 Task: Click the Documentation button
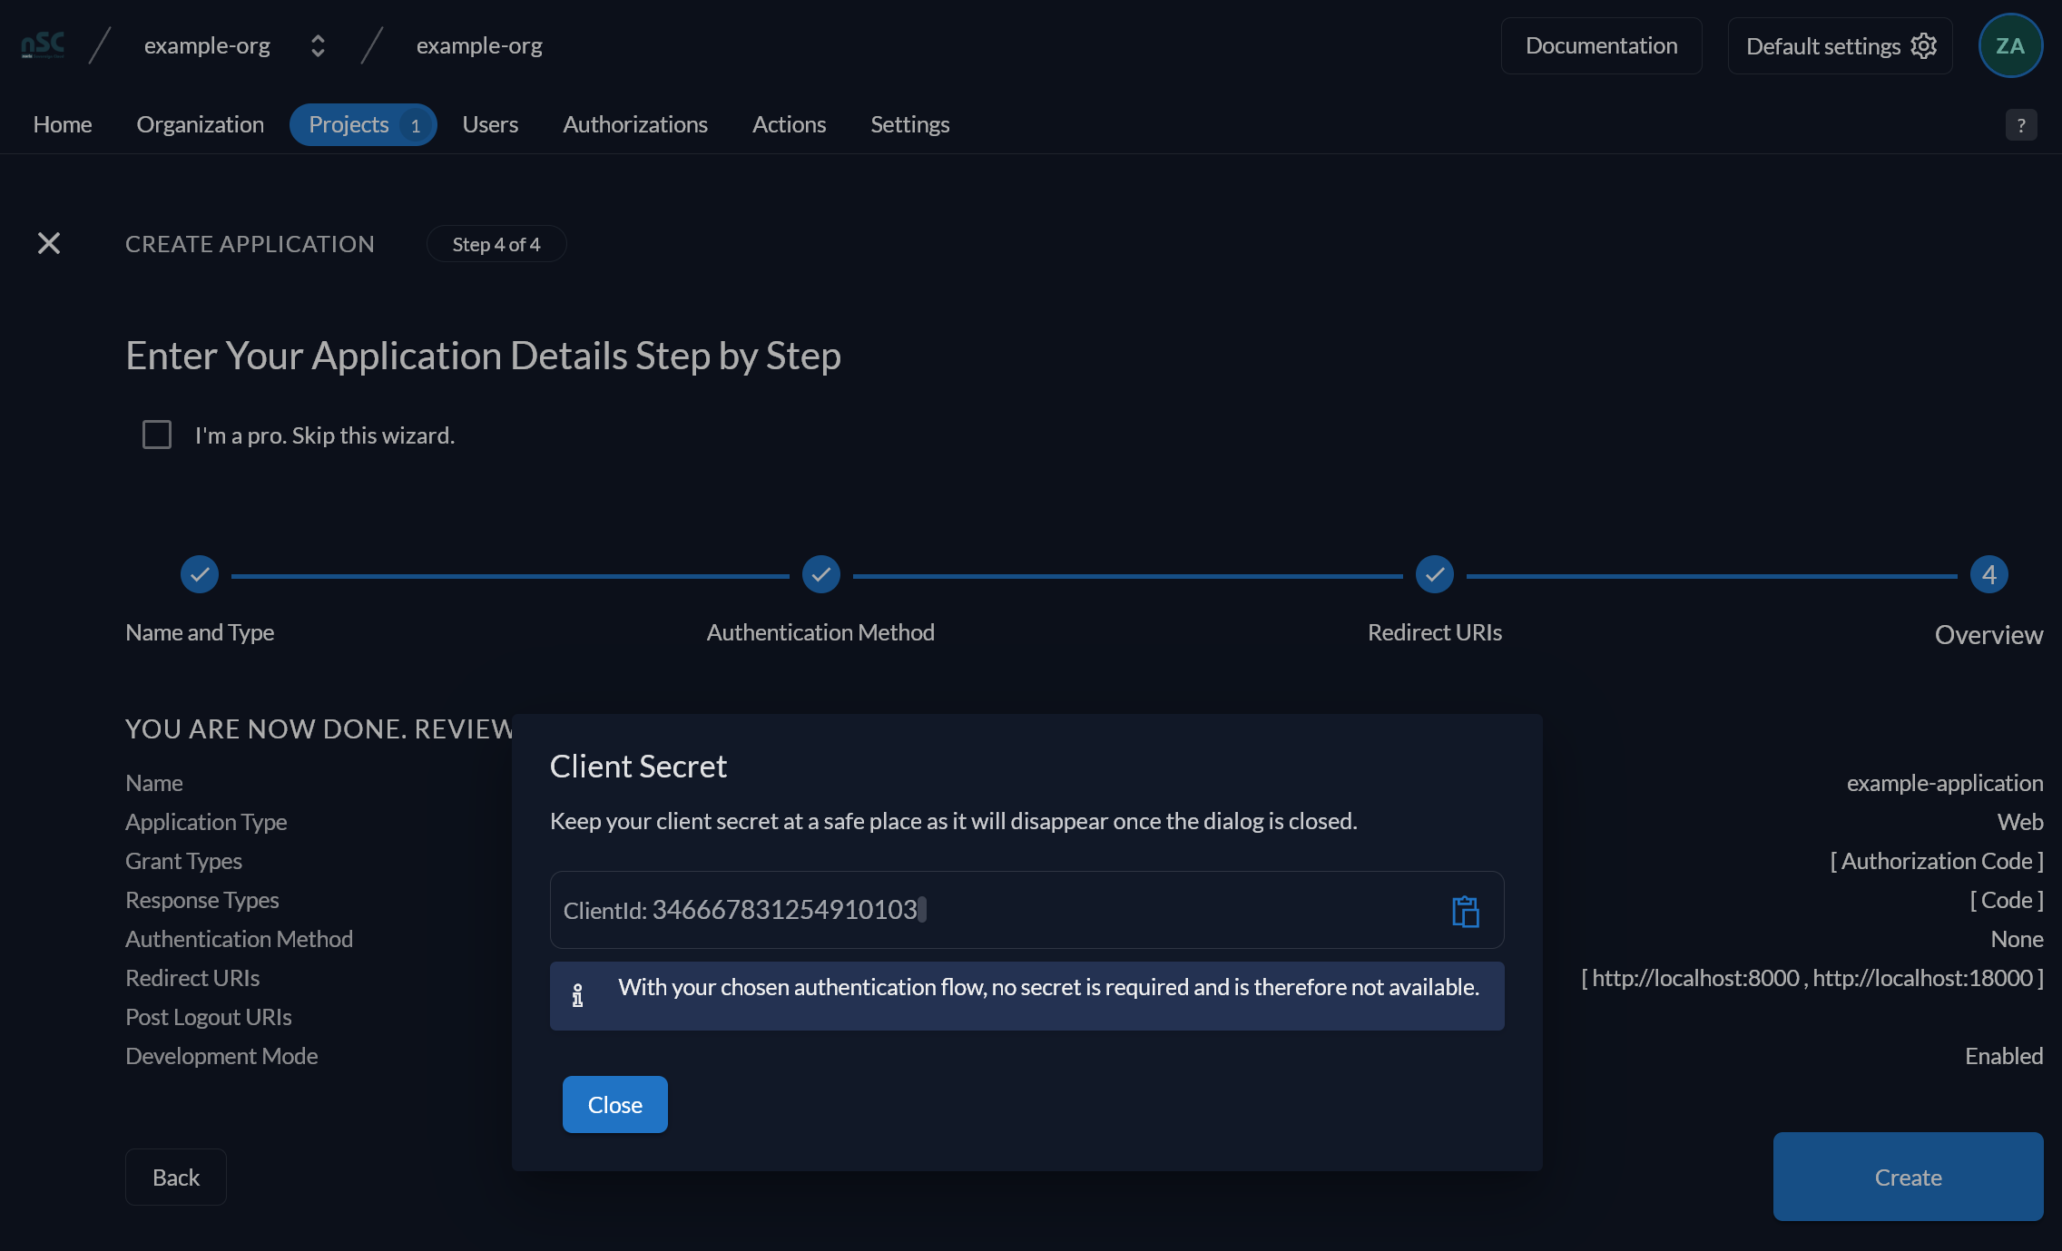pos(1601,45)
